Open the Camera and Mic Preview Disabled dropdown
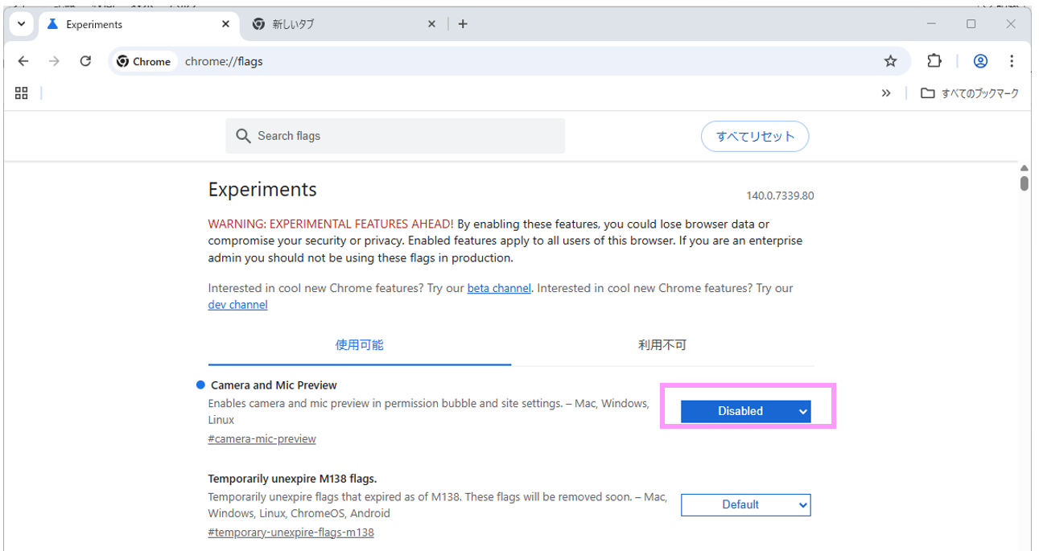This screenshot has height=551, width=1039. (745, 411)
